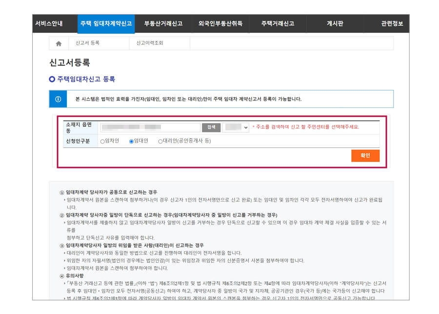This screenshot has width=439, height=314.
Task: Go to 신고서 등록 submenu
Action: pos(87,43)
